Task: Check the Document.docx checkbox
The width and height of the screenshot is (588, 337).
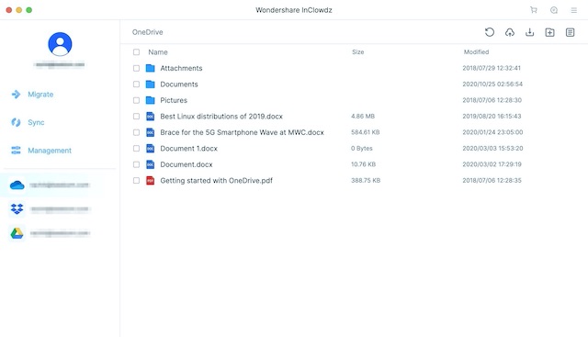Action: tap(136, 164)
